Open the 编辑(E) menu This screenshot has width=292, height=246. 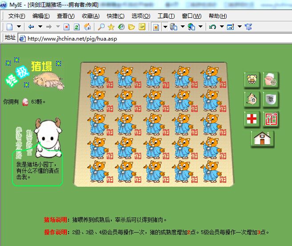(41, 16)
